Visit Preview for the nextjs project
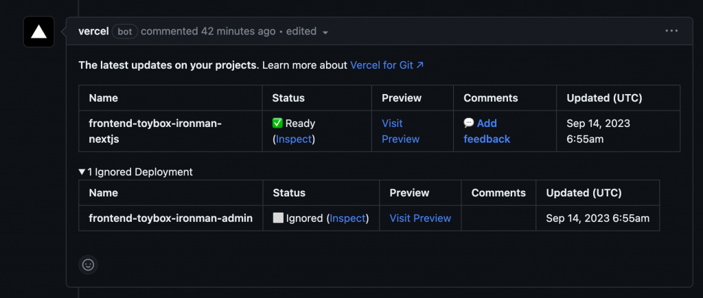703x298 pixels. pyautogui.click(x=400, y=131)
